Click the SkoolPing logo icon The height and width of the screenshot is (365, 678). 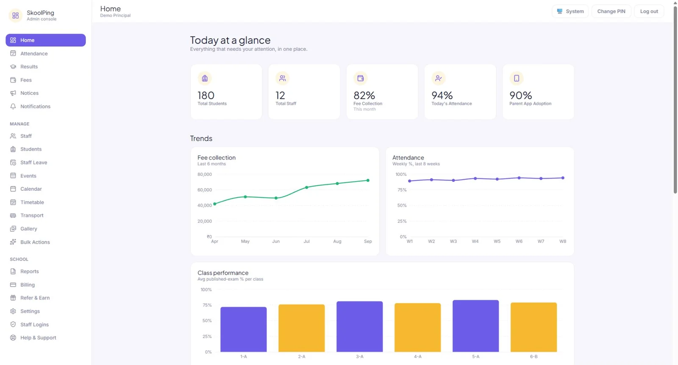click(16, 16)
